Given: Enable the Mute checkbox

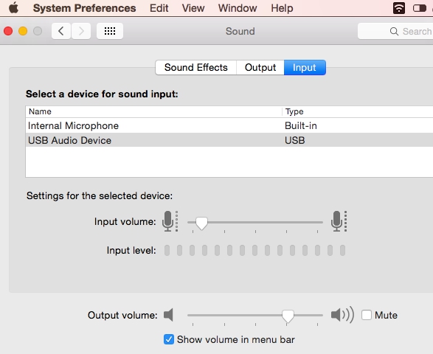Looking at the screenshot, I should pos(367,315).
